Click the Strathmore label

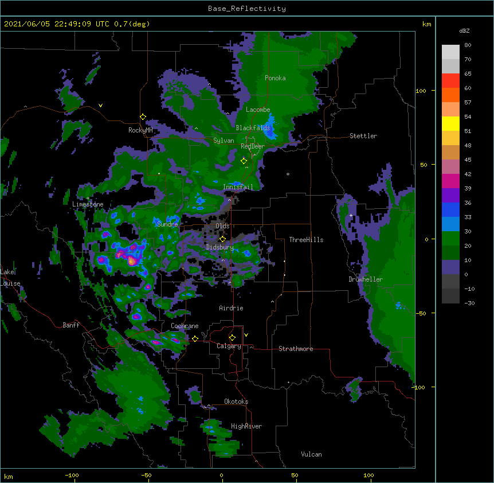(296, 349)
